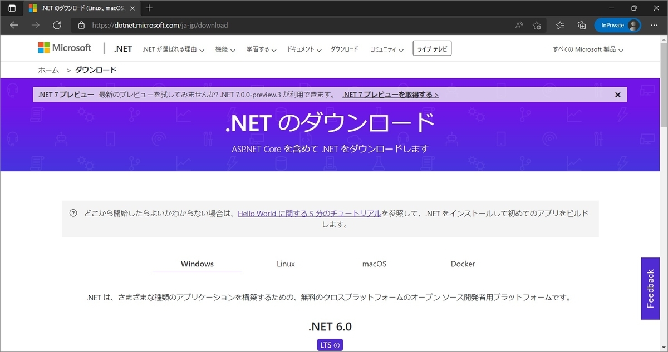Switch to the macOS tab
The height and width of the screenshot is (352, 668).
click(374, 264)
